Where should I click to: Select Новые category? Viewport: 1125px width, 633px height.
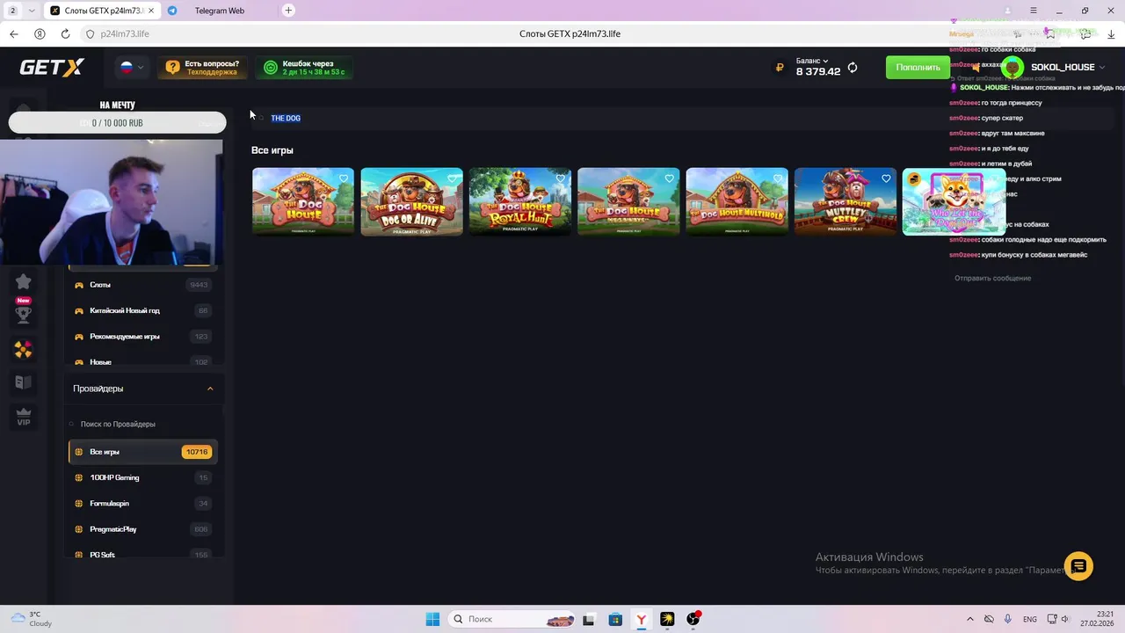[x=142, y=361]
